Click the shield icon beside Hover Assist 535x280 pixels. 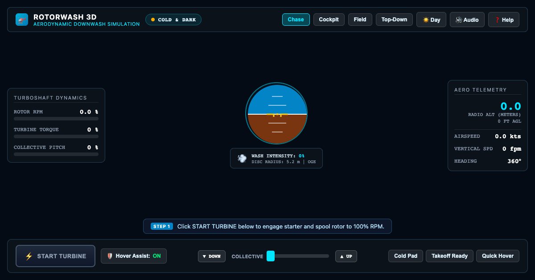[109, 256]
